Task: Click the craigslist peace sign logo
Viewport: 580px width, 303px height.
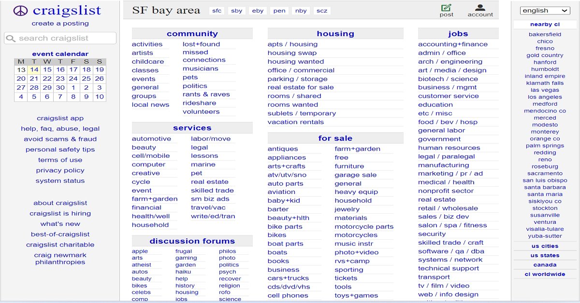Action: (21, 11)
